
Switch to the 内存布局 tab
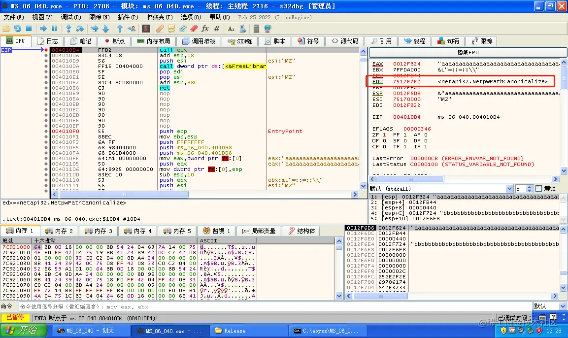coord(153,41)
